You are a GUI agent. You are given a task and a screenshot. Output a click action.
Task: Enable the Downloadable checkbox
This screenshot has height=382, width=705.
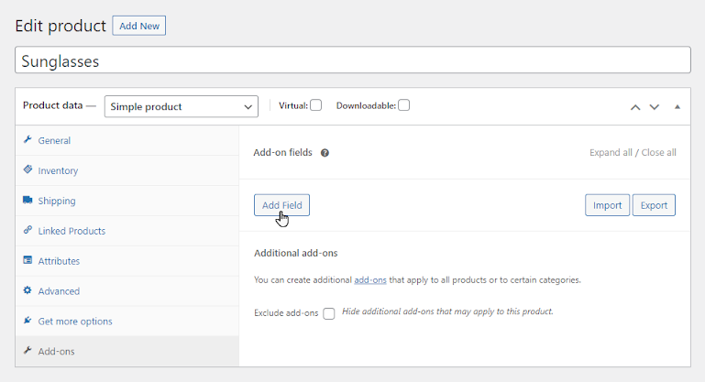[403, 105]
